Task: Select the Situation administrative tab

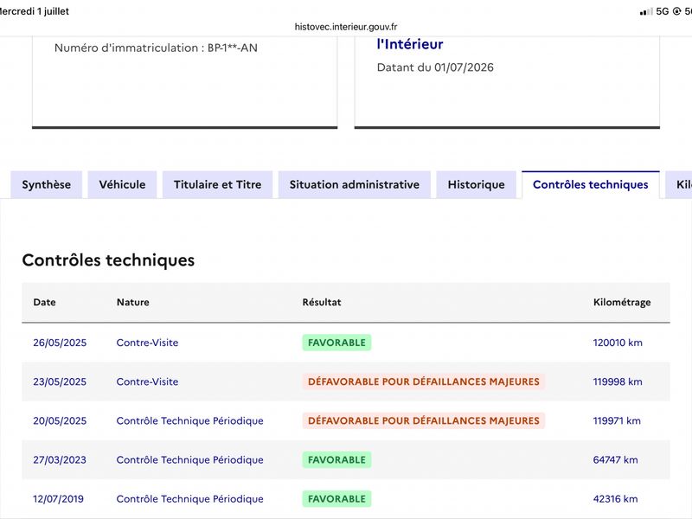Action: tap(355, 184)
